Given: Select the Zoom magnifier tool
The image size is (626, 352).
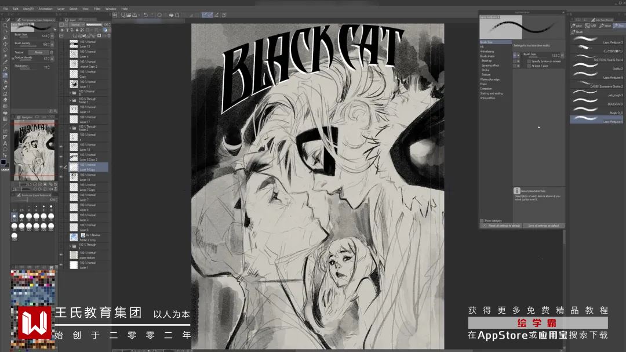Looking at the screenshot, I should click(x=5, y=25).
